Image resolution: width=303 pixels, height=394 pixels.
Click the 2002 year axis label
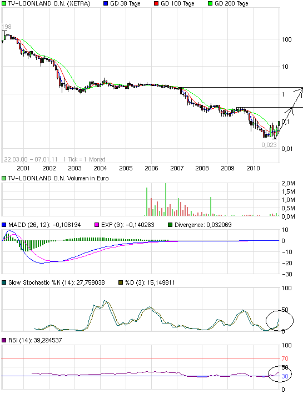click(x=49, y=168)
